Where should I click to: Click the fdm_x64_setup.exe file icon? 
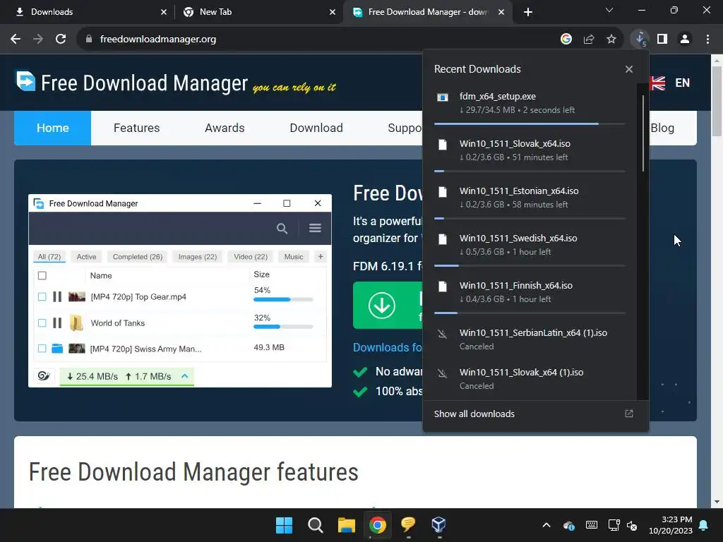point(443,97)
